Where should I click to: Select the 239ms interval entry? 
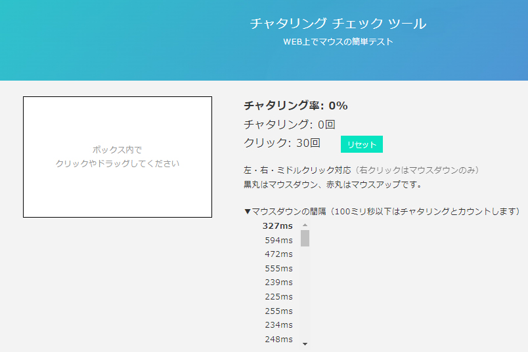pyautogui.click(x=278, y=283)
